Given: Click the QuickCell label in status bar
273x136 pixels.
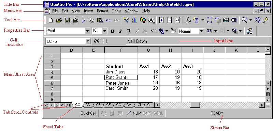Looking at the screenshot, I should click(88, 113).
